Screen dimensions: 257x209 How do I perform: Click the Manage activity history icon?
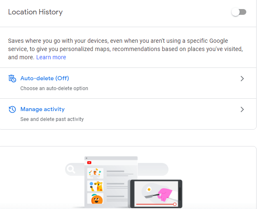[x=12, y=109]
